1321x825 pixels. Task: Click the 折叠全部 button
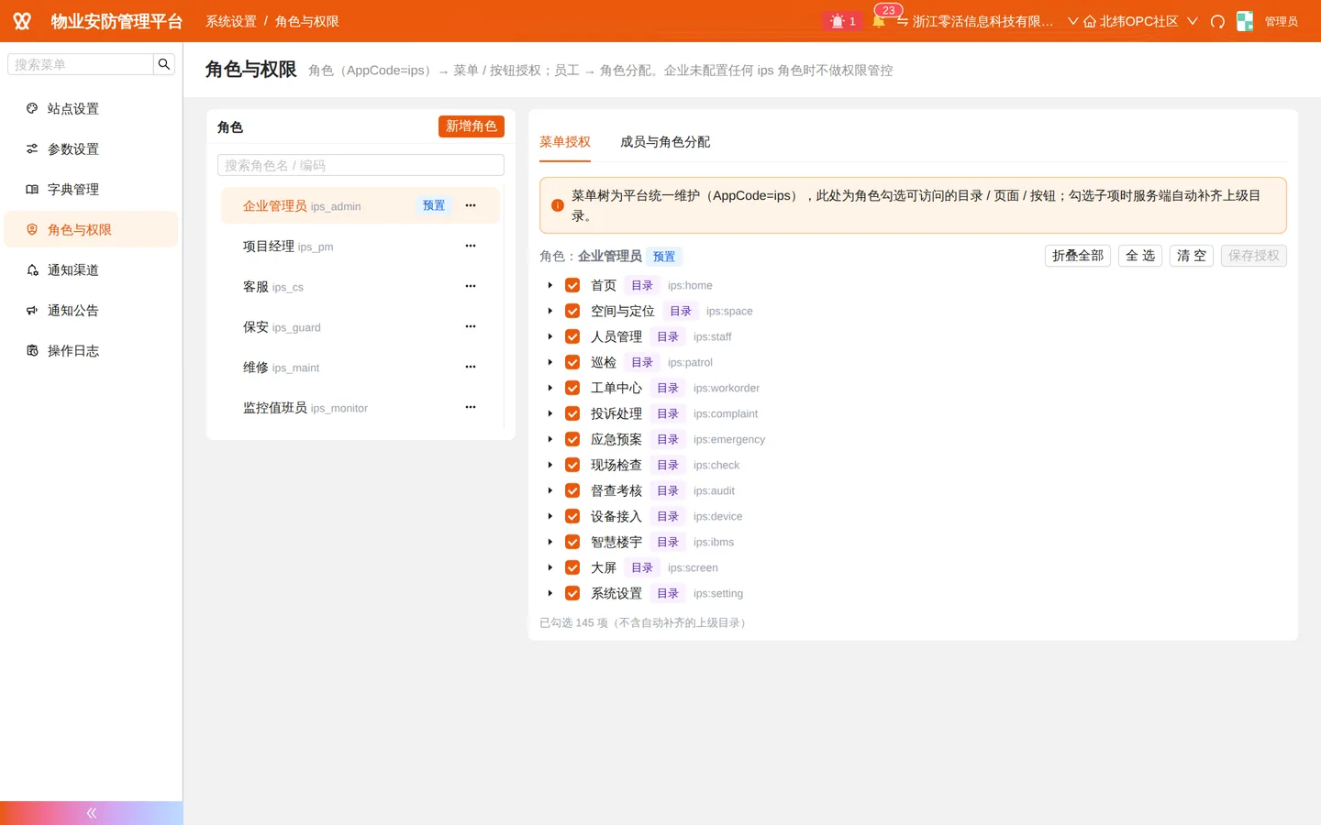click(x=1078, y=256)
